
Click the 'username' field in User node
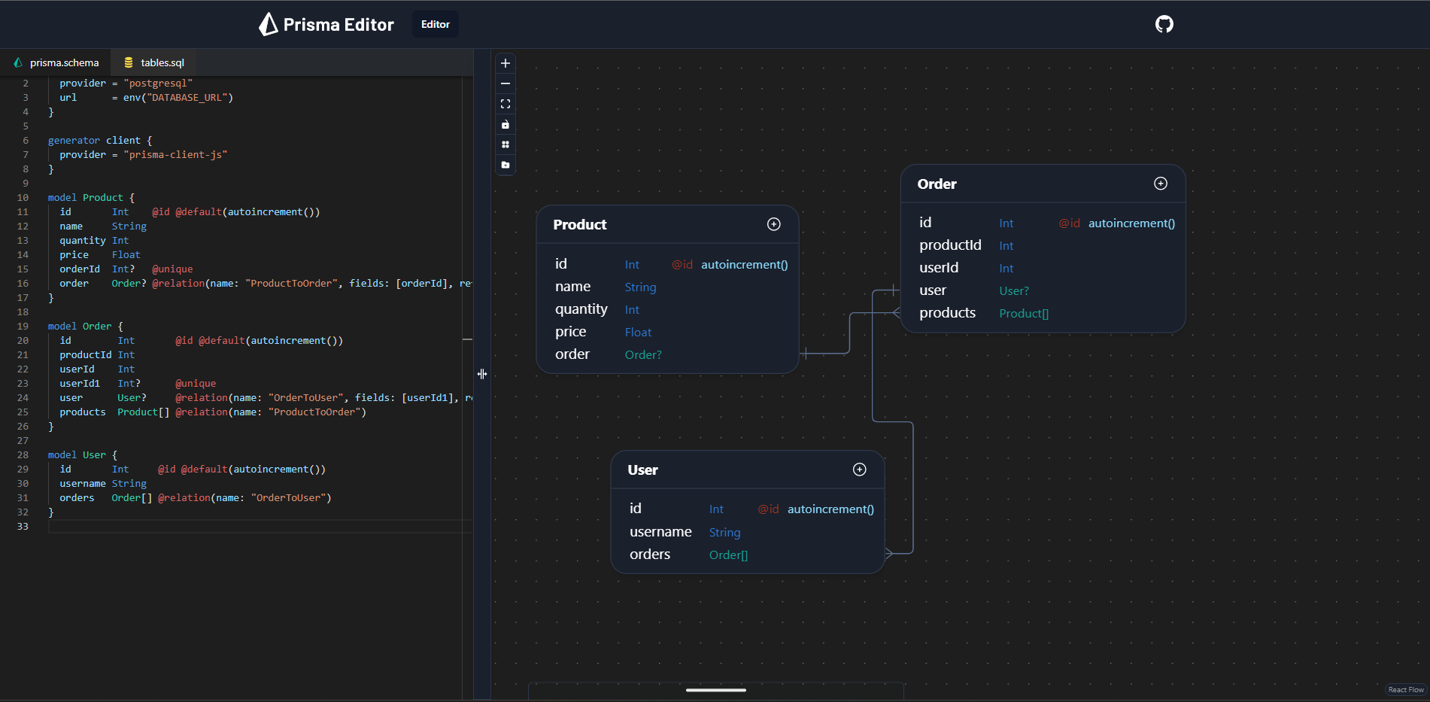pyautogui.click(x=660, y=532)
